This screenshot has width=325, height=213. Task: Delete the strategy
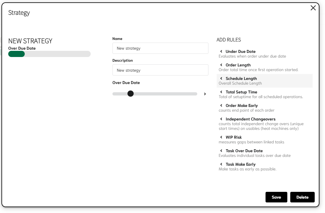[x=302, y=197]
